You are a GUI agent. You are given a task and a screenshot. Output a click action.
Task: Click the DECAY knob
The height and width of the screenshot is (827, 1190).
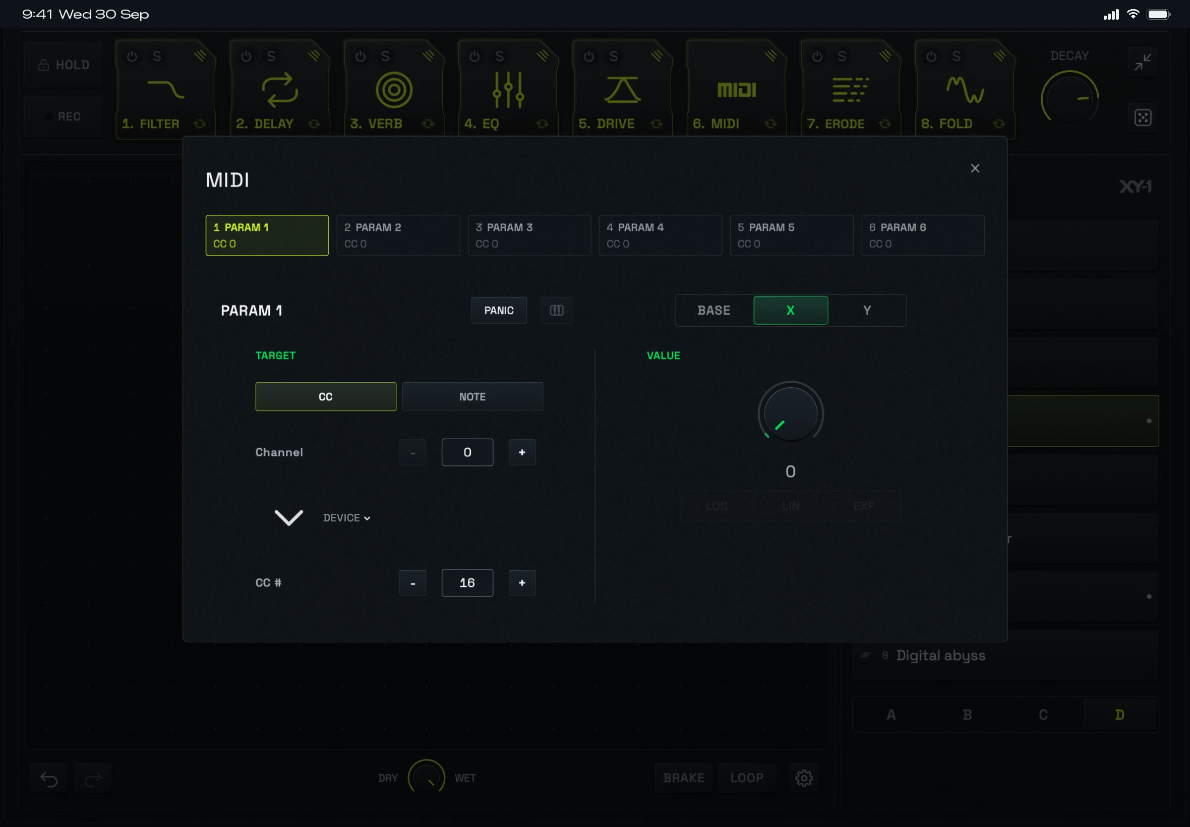pyautogui.click(x=1070, y=98)
